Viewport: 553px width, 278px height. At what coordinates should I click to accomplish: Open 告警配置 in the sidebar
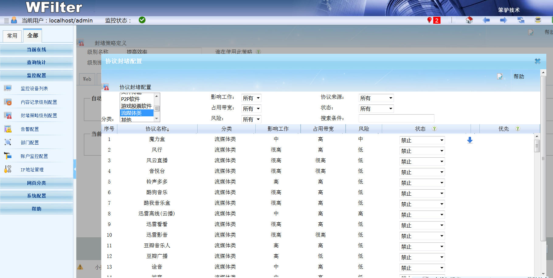pos(30,129)
